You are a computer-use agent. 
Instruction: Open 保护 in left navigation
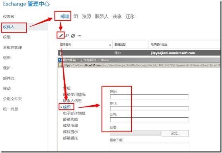[x=7, y=68]
